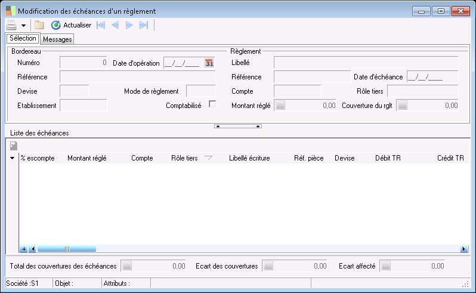Switch to the Sélection tab
The image size is (476, 293).
coord(23,38)
